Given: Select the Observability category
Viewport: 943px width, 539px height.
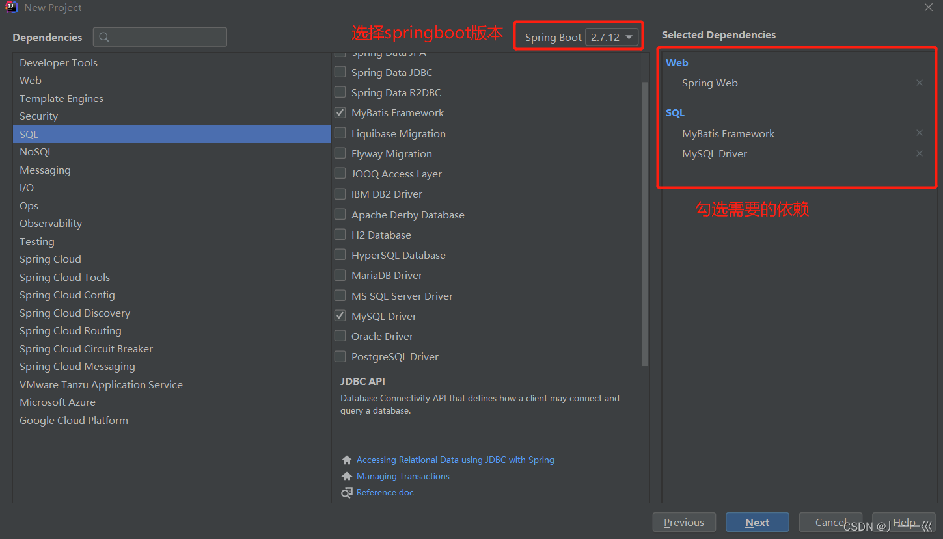Looking at the screenshot, I should (x=172, y=224).
